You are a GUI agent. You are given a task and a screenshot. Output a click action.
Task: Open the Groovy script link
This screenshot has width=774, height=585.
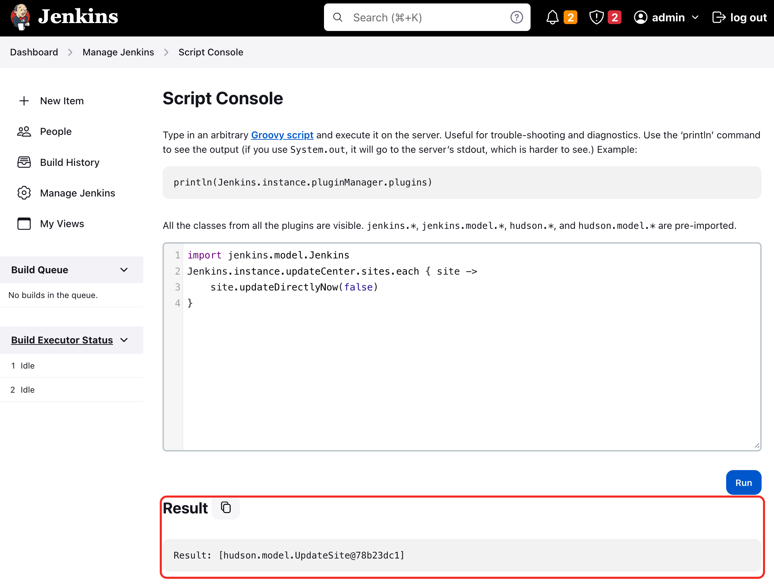click(282, 135)
